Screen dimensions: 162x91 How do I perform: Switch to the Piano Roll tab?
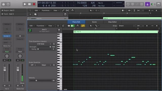tap(76, 22)
